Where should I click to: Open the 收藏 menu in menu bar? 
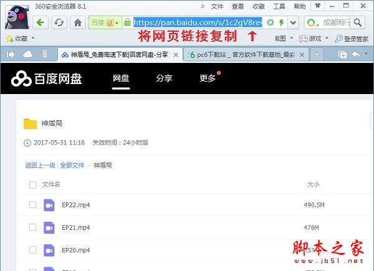click(259, 6)
